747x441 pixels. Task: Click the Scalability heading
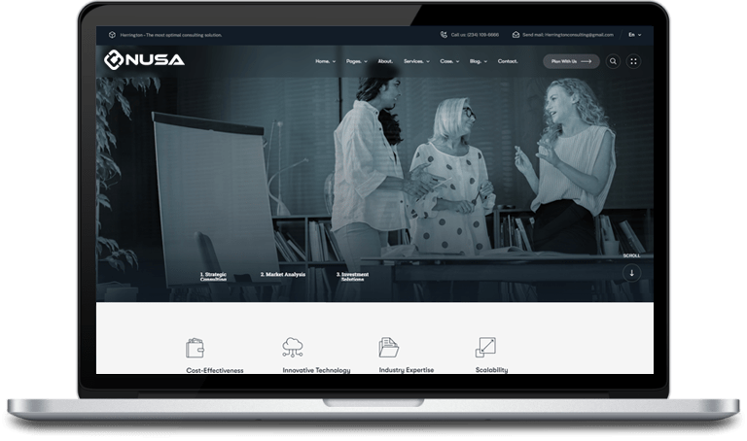(491, 370)
